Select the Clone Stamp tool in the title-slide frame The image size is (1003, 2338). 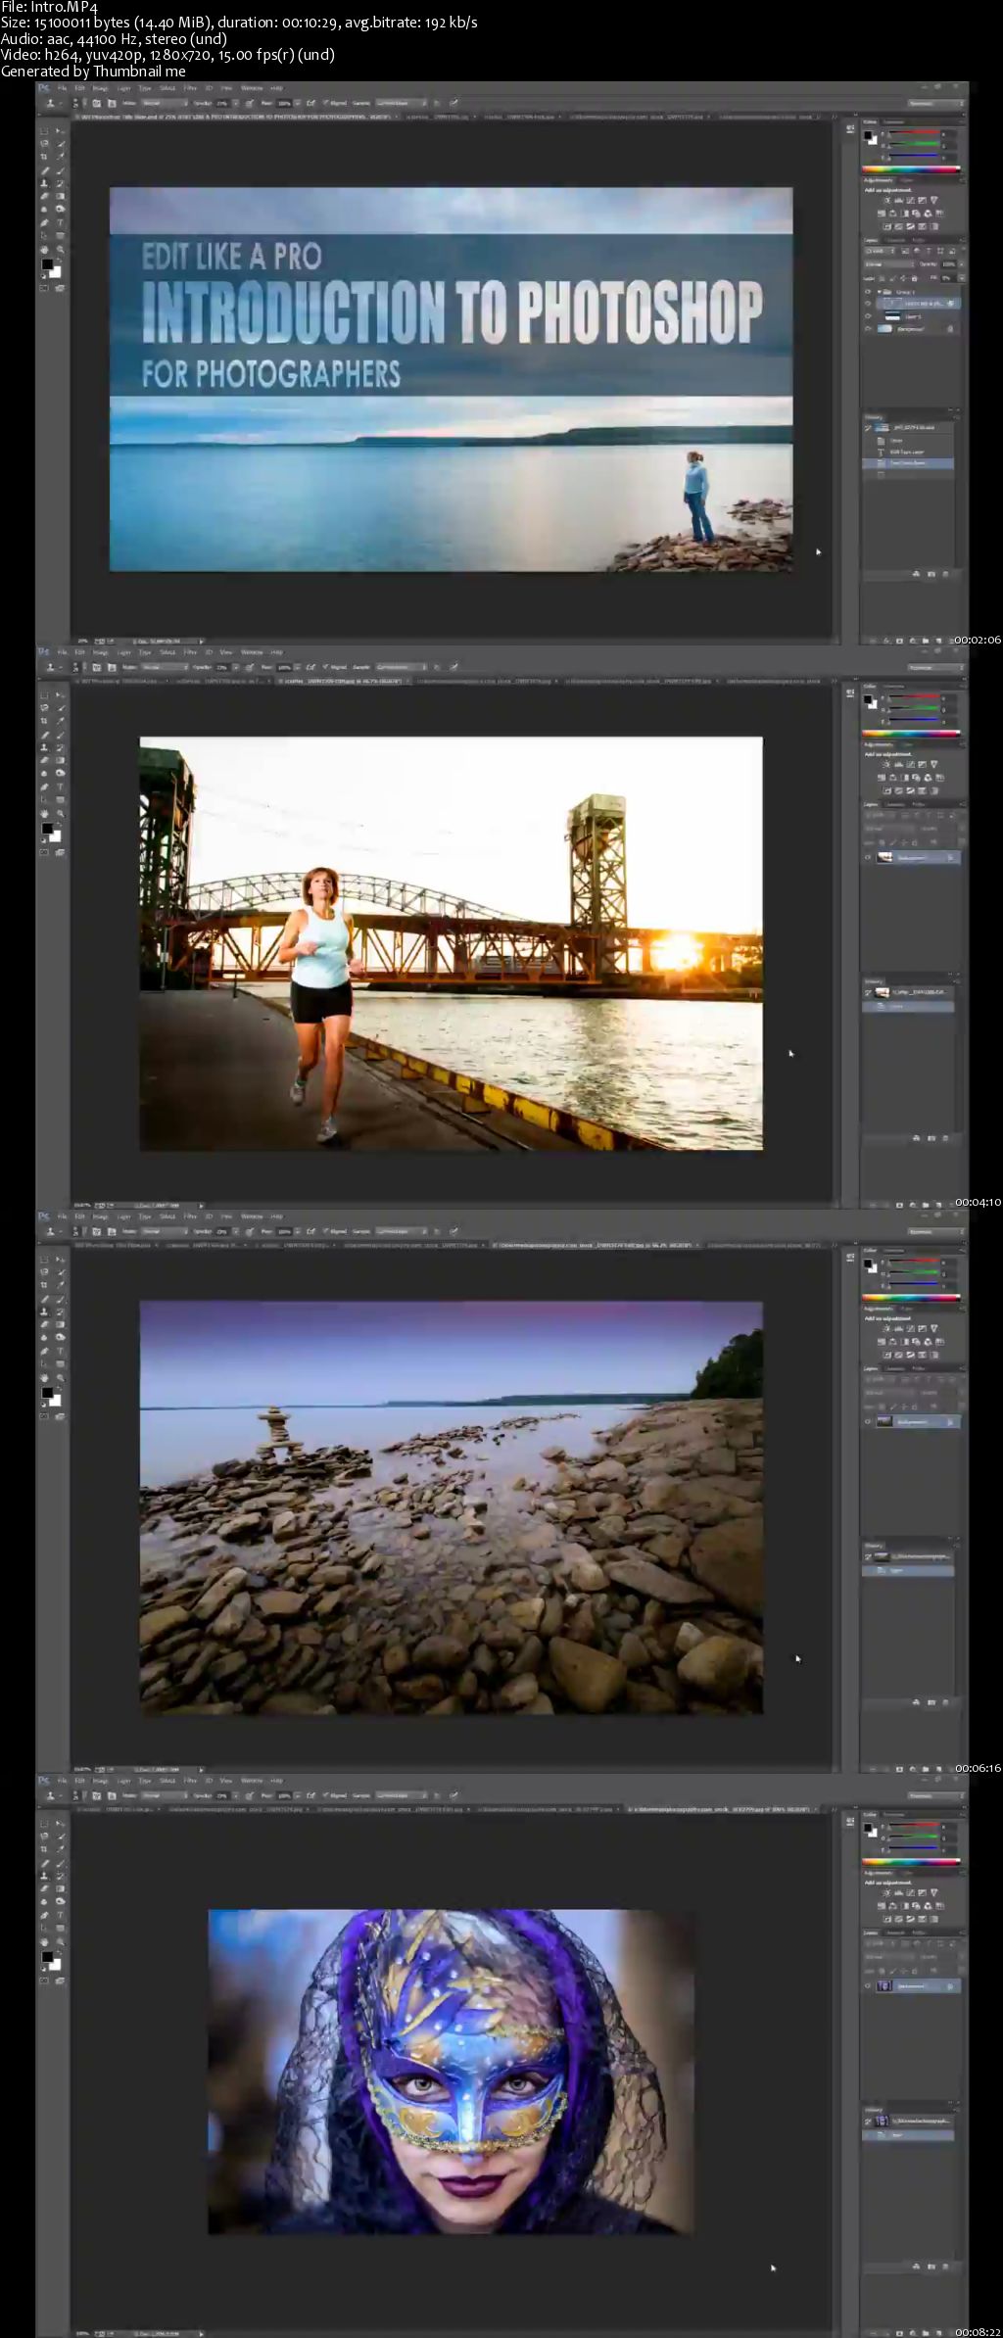[44, 183]
